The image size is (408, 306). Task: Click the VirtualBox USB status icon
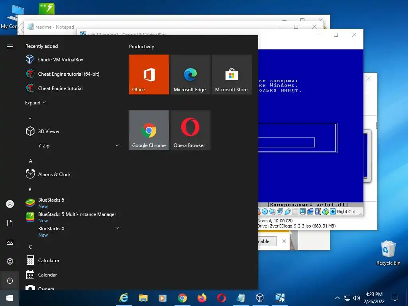point(288,212)
